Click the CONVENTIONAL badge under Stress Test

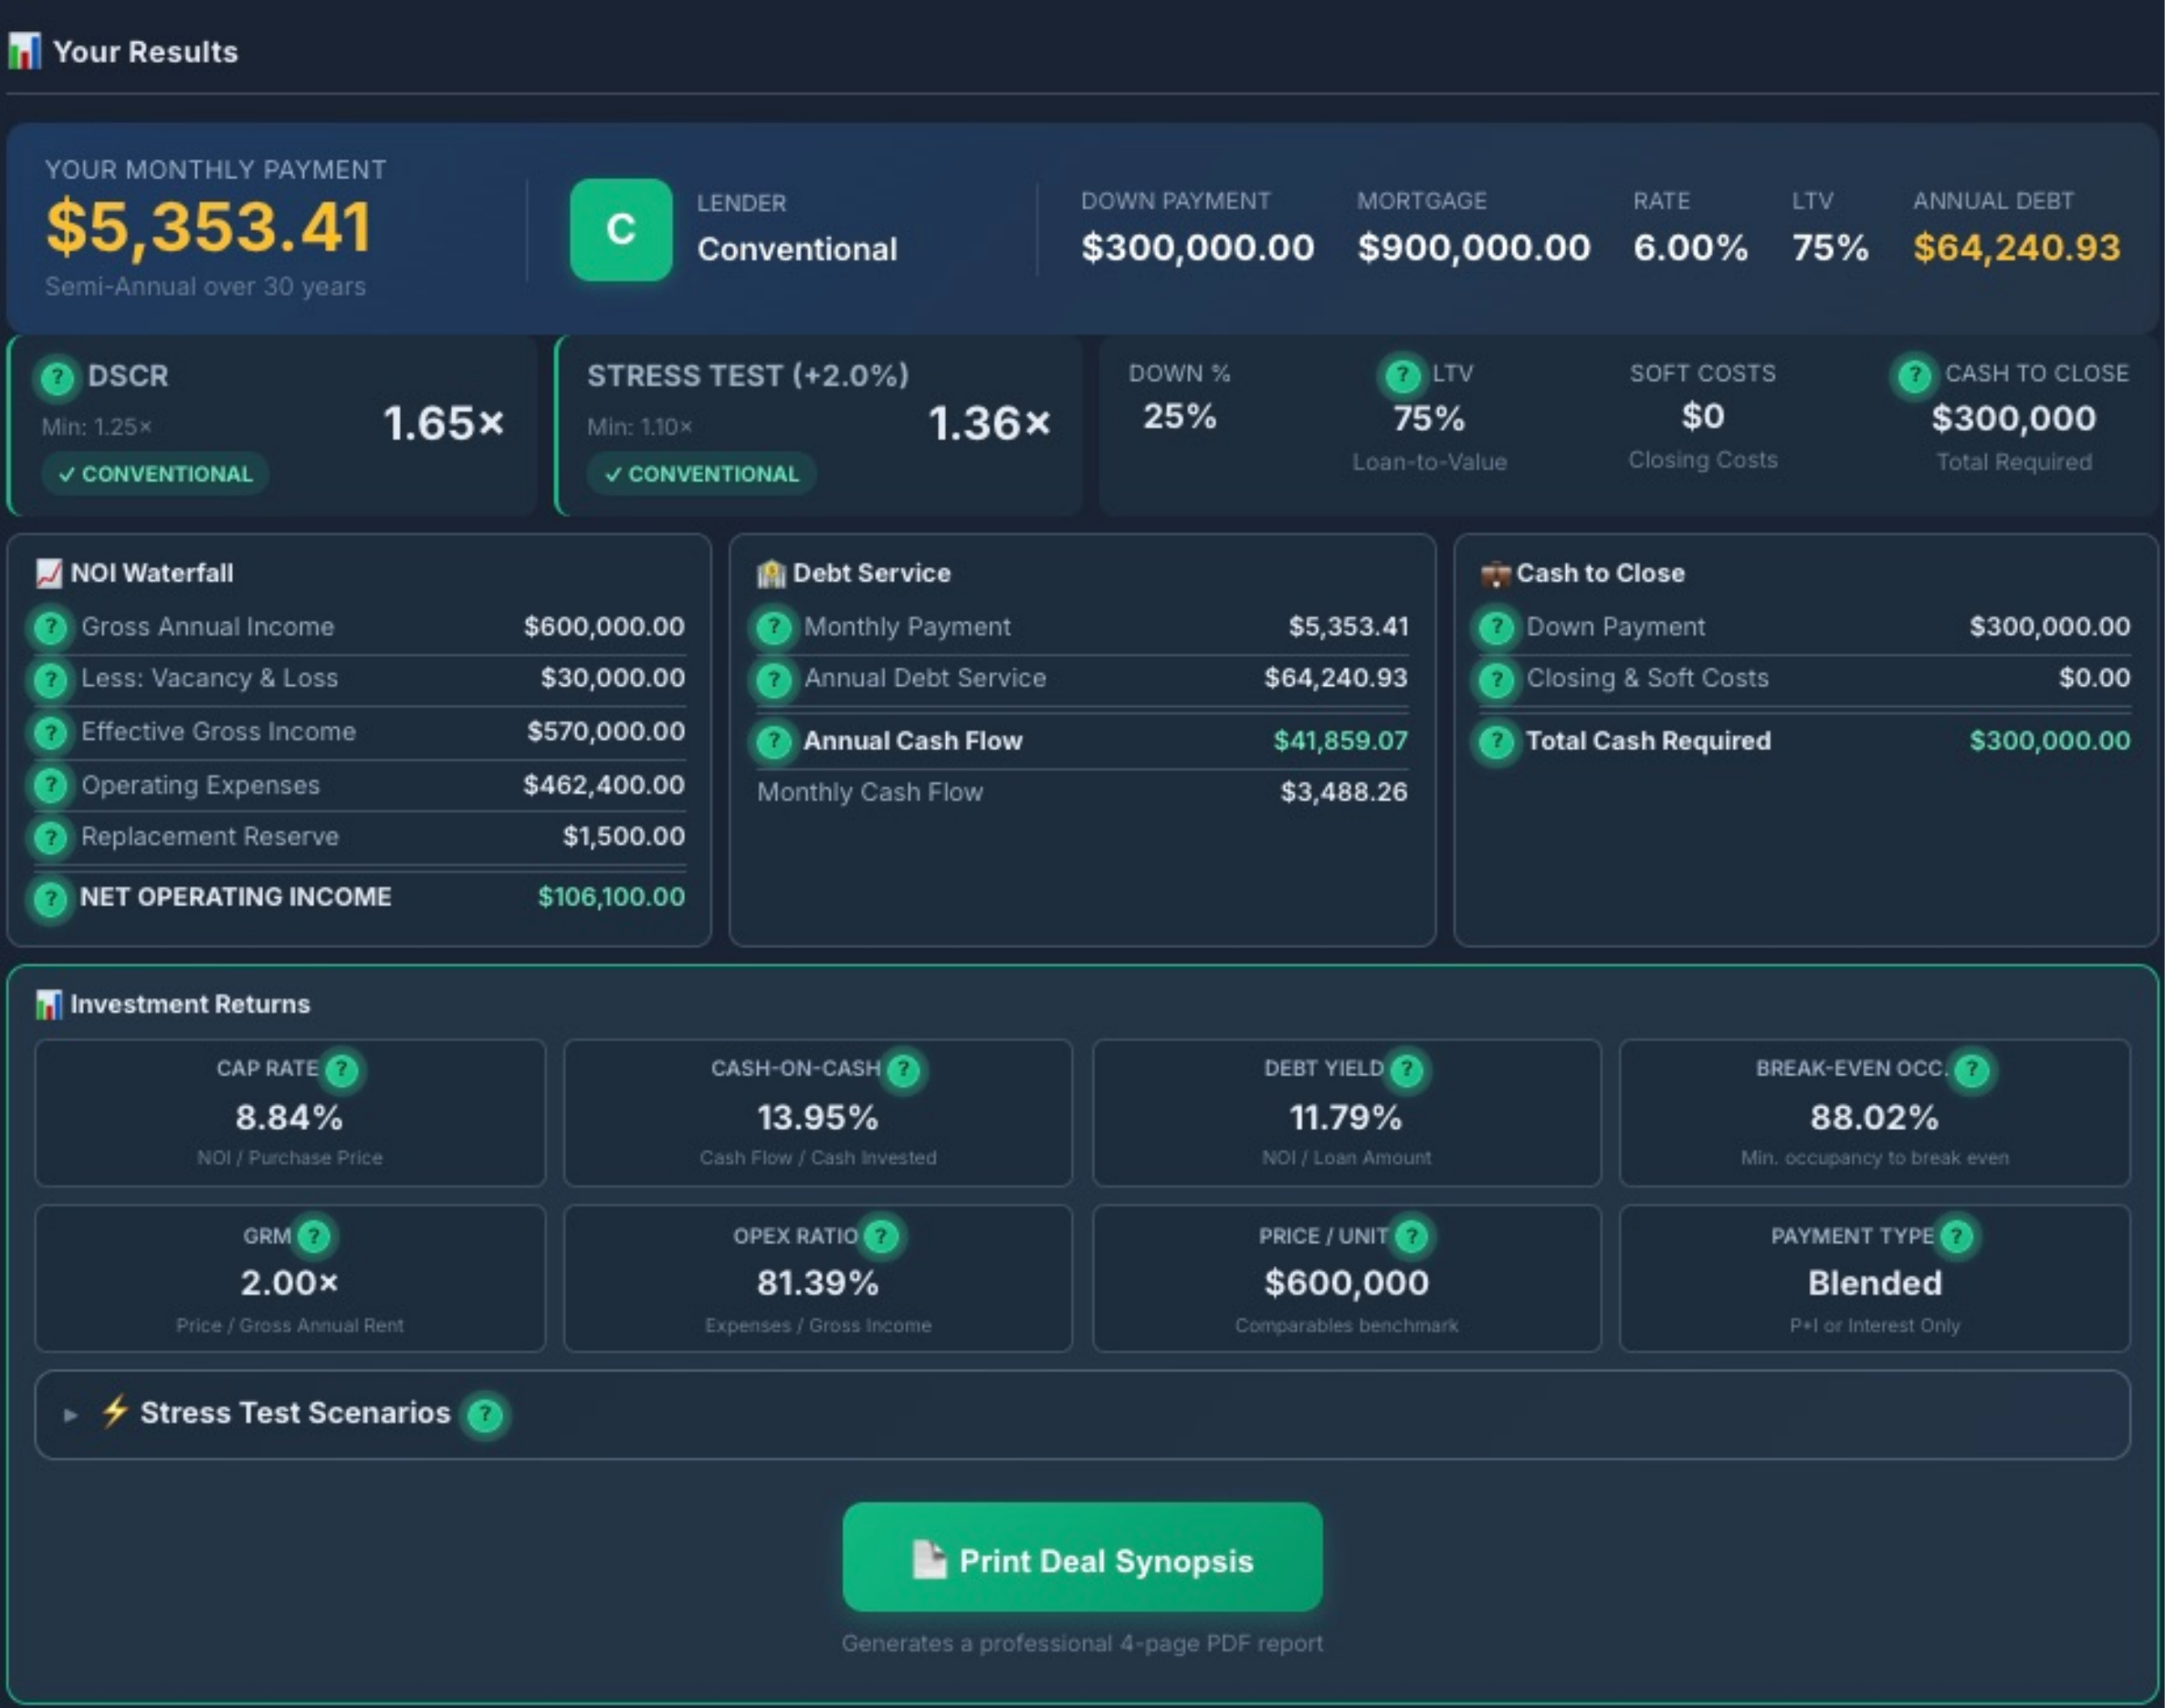pyautogui.click(x=702, y=474)
